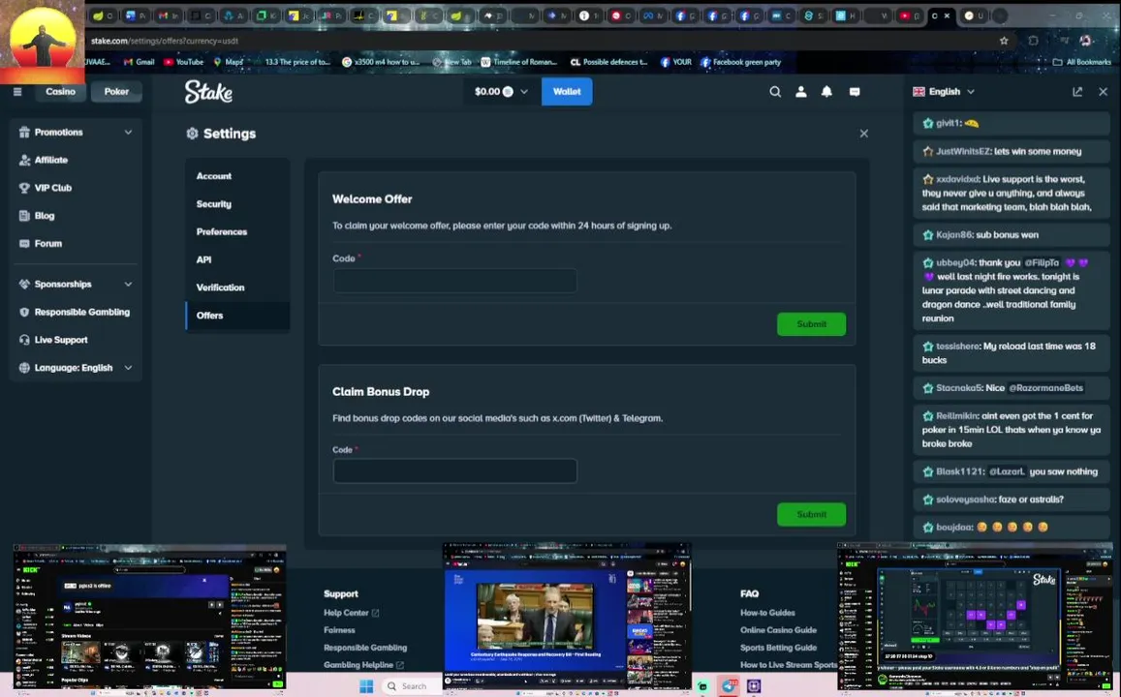Submit the Welcome Offer code
This screenshot has height=697, width=1121.
(x=811, y=324)
